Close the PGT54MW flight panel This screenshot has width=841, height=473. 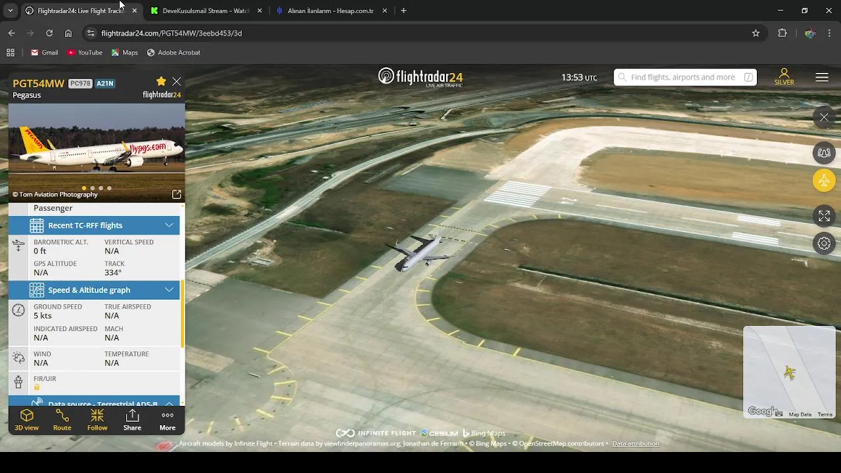tap(177, 81)
